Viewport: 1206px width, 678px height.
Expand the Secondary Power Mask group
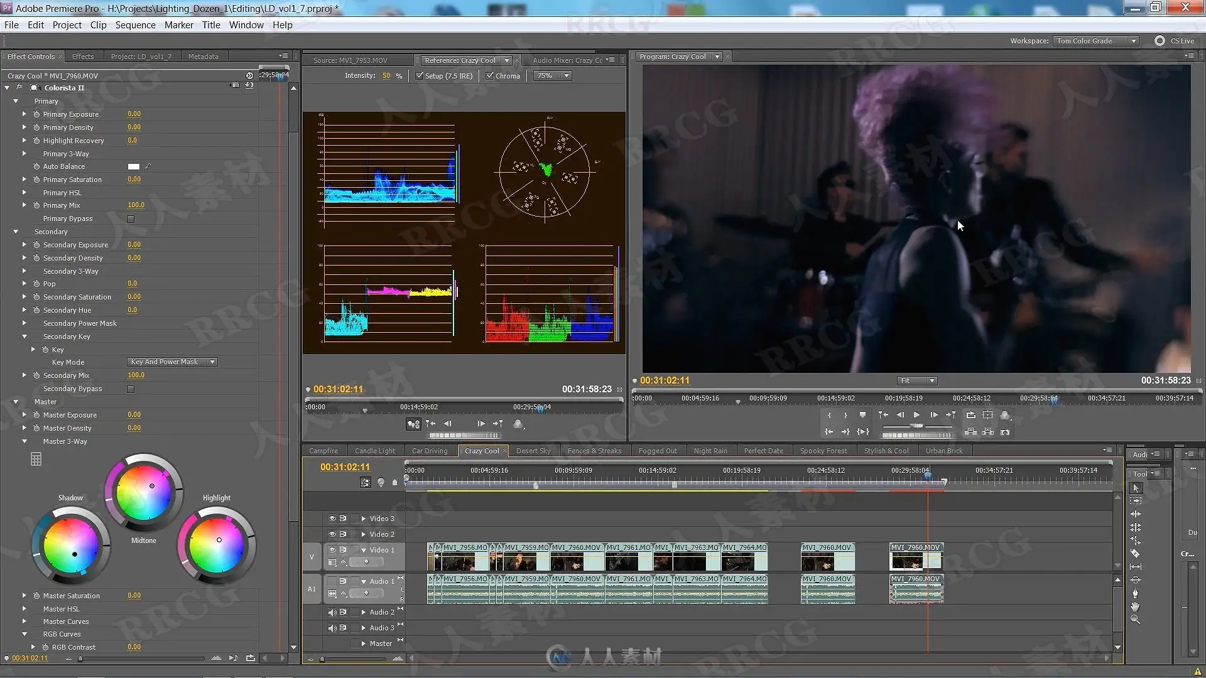coord(24,323)
